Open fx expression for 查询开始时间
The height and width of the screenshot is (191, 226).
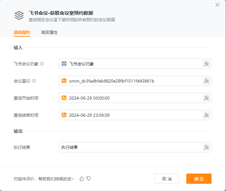206,98
